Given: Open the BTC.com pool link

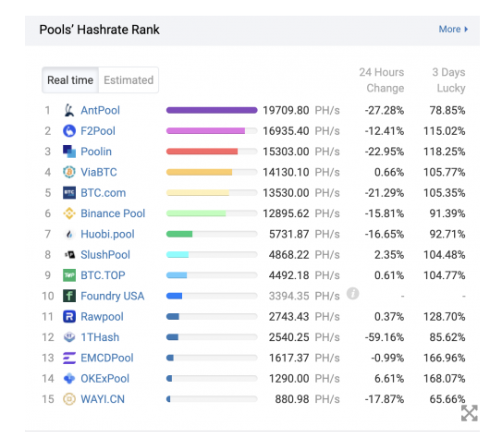Looking at the screenshot, I should [x=104, y=193].
